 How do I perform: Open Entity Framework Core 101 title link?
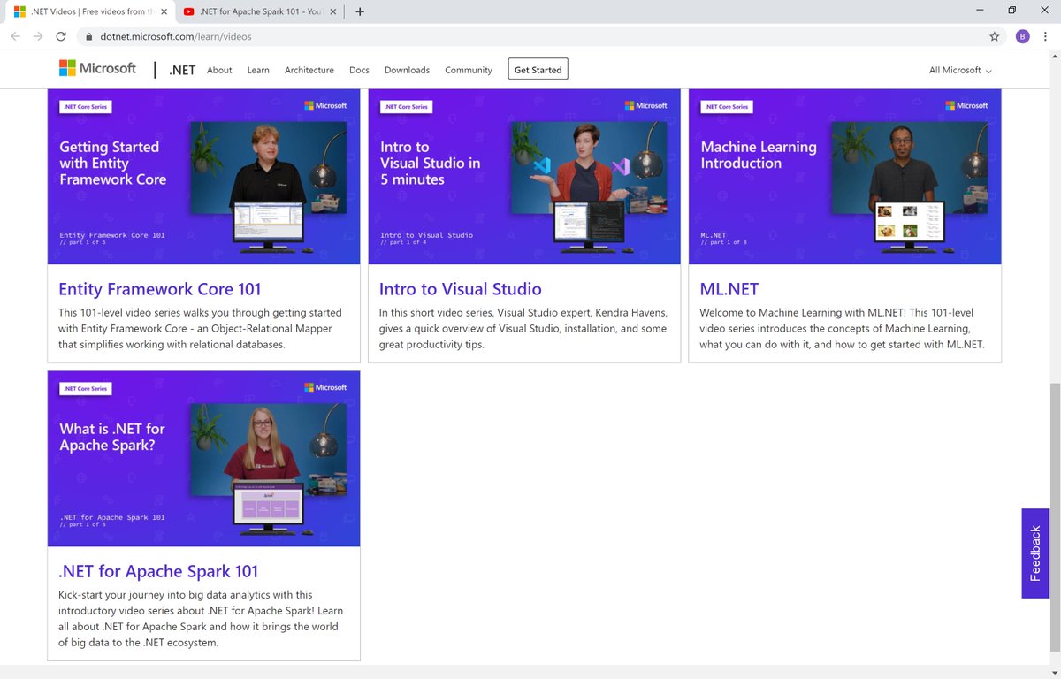coord(160,289)
